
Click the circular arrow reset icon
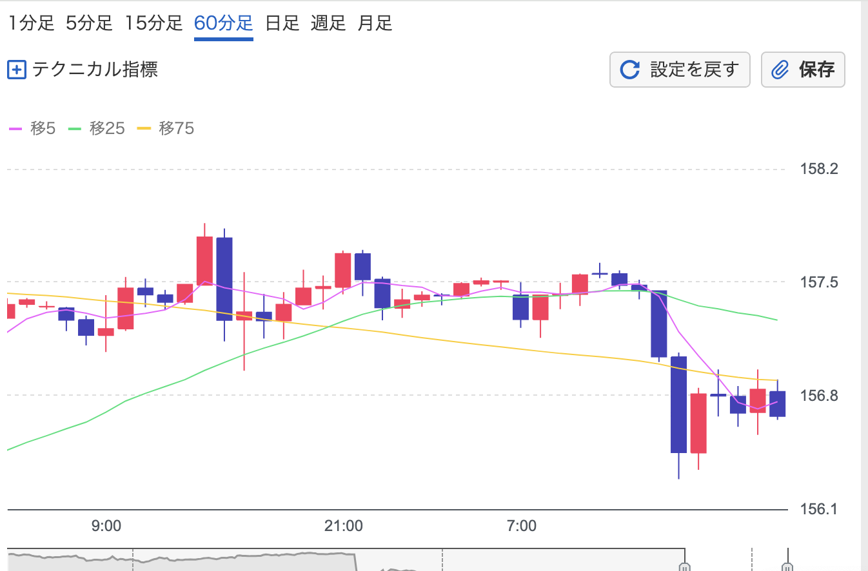pos(630,70)
